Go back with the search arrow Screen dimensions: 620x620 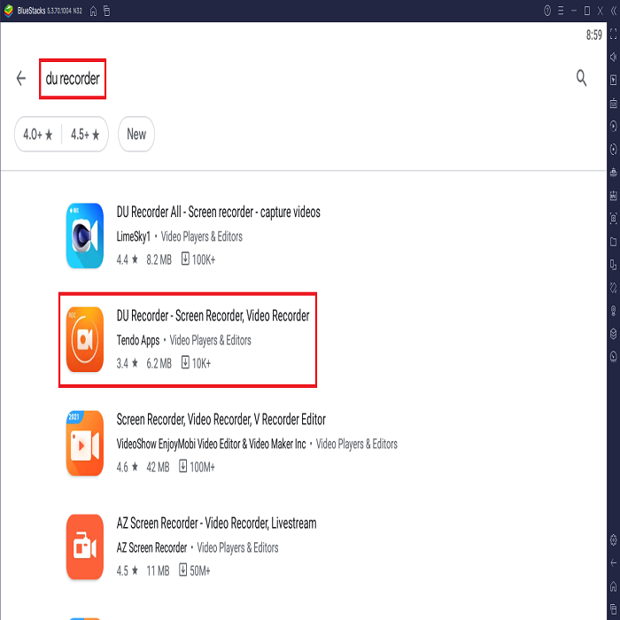click(x=21, y=78)
